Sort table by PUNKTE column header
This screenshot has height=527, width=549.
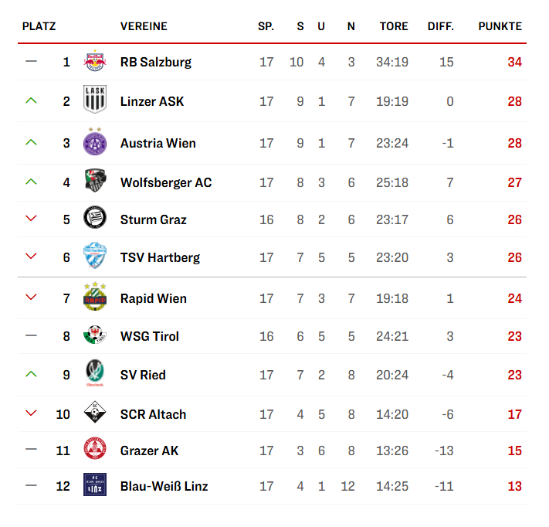click(x=500, y=26)
